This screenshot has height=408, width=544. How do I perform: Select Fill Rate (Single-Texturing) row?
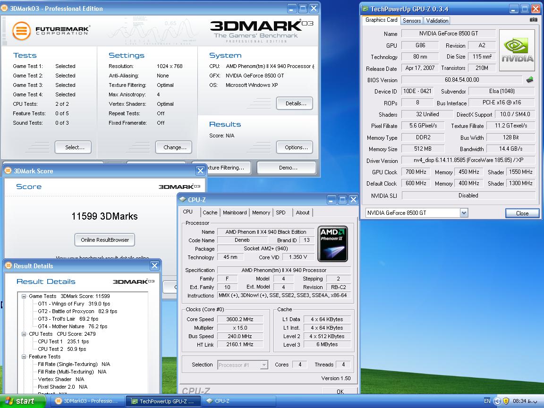coord(74,364)
